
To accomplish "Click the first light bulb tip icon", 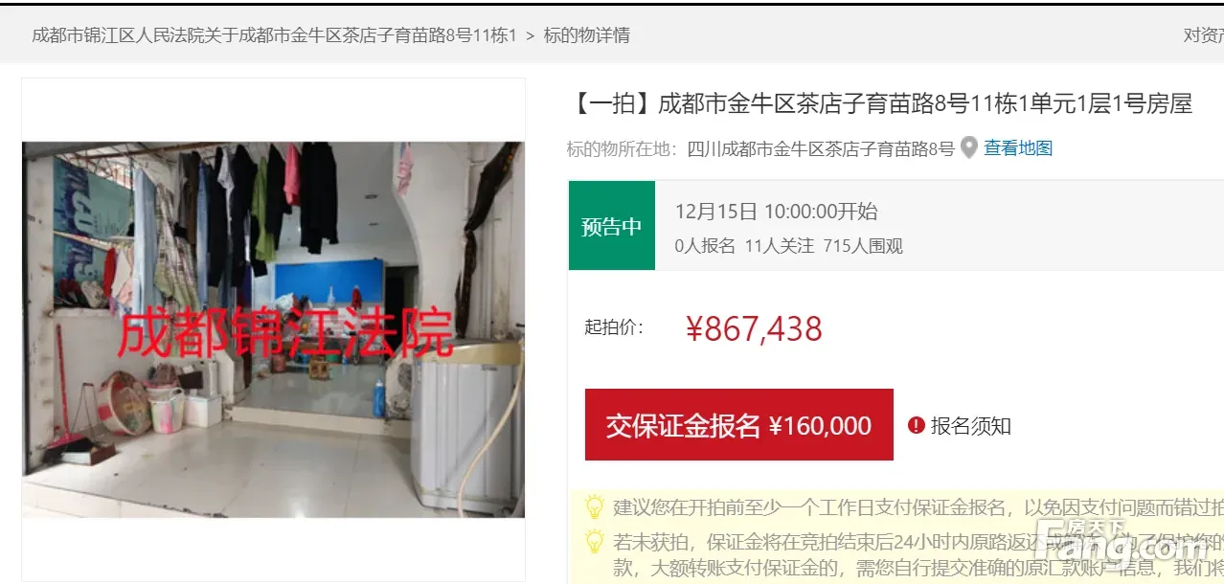I will pos(595,506).
